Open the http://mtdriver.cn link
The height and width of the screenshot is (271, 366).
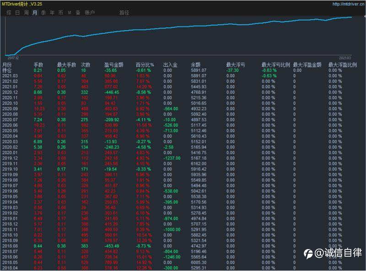348,4
